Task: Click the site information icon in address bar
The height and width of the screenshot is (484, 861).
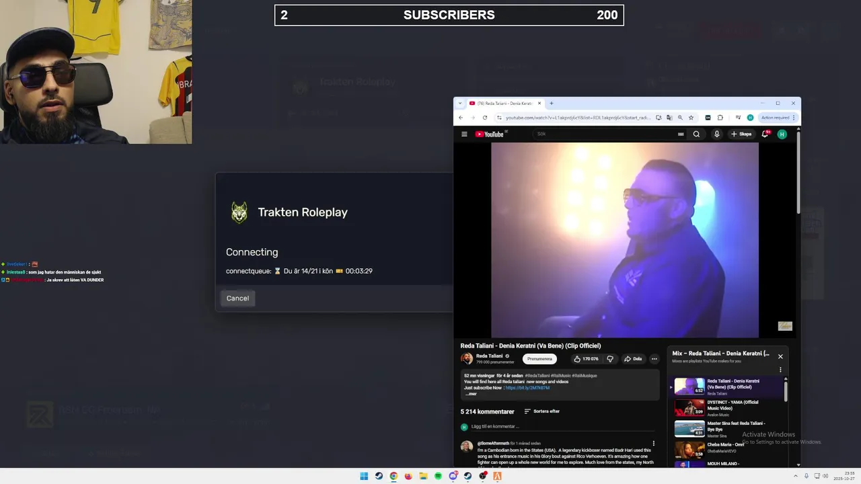Action: click(499, 118)
